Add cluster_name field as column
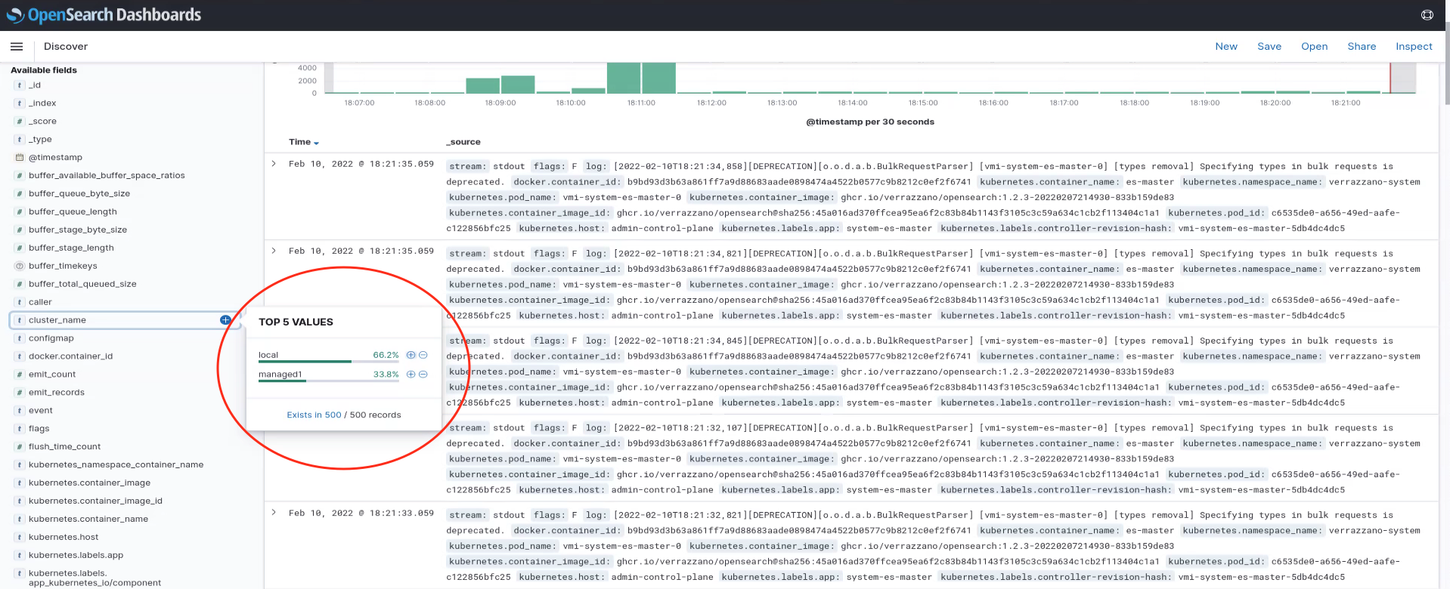 225,320
